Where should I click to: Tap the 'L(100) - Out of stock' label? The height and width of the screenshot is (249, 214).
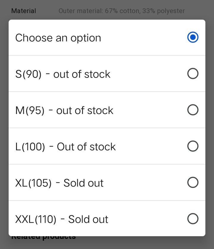[65, 147]
